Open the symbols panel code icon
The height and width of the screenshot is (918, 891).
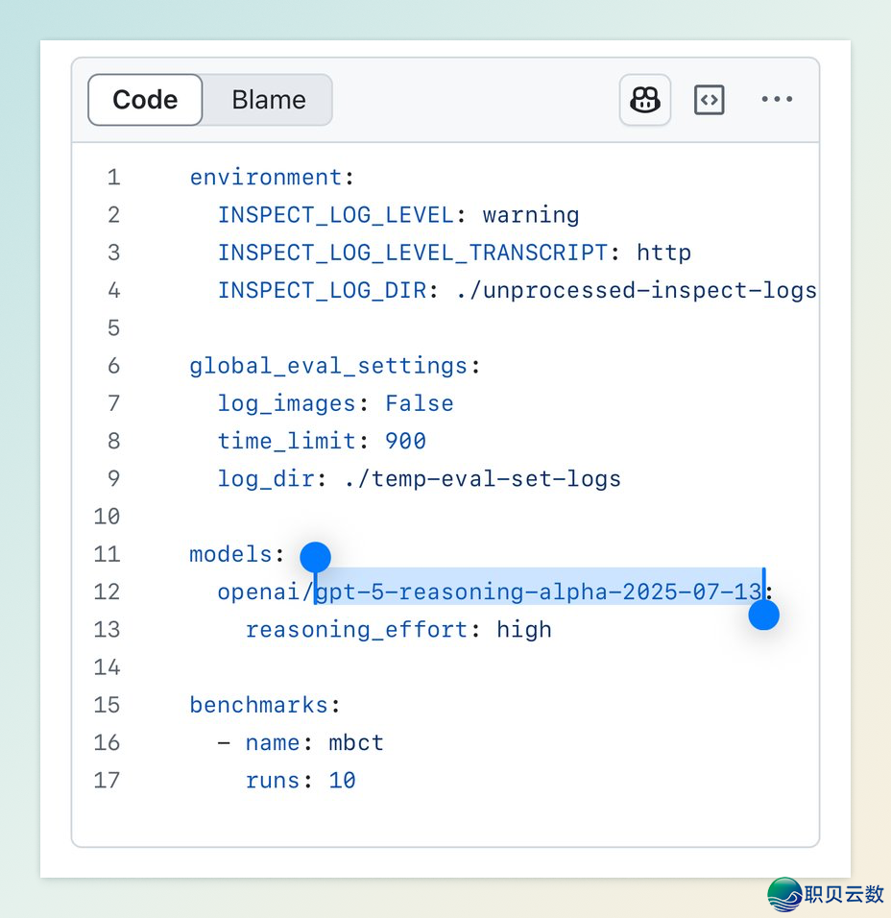(x=709, y=100)
